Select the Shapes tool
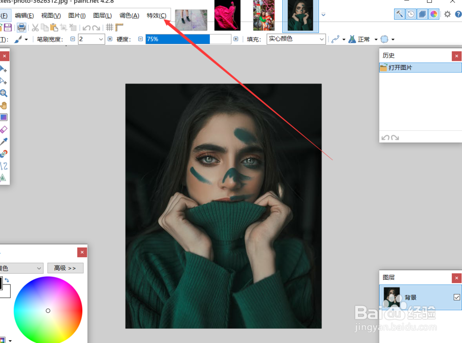 point(3,178)
